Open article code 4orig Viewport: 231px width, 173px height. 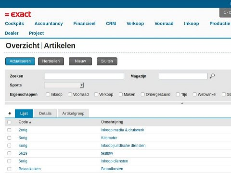point(23,146)
